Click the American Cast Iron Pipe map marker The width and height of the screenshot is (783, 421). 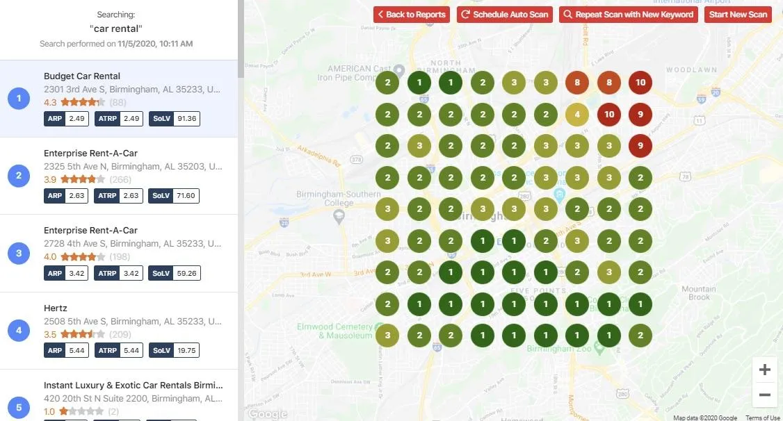(x=398, y=70)
